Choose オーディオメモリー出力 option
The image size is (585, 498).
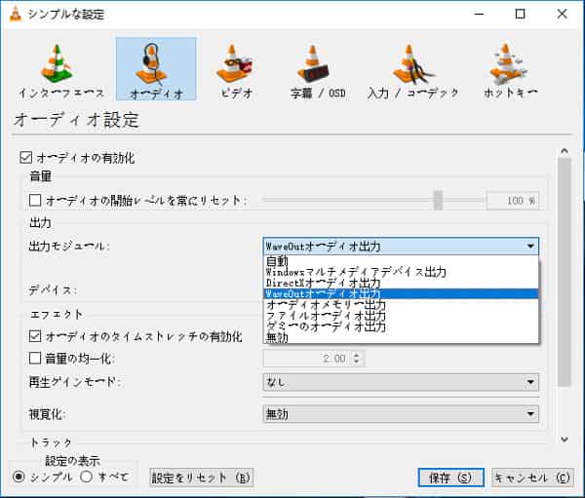pos(401,305)
